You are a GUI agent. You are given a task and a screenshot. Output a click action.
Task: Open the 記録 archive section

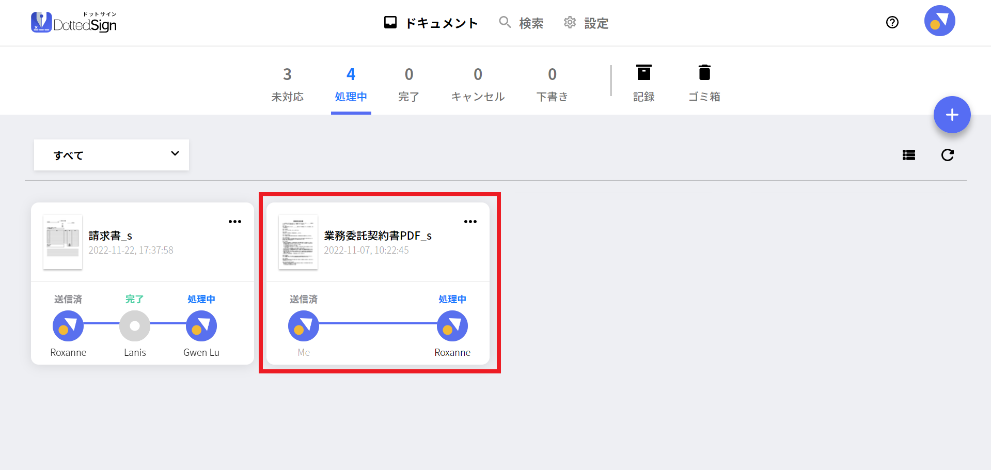pyautogui.click(x=644, y=84)
